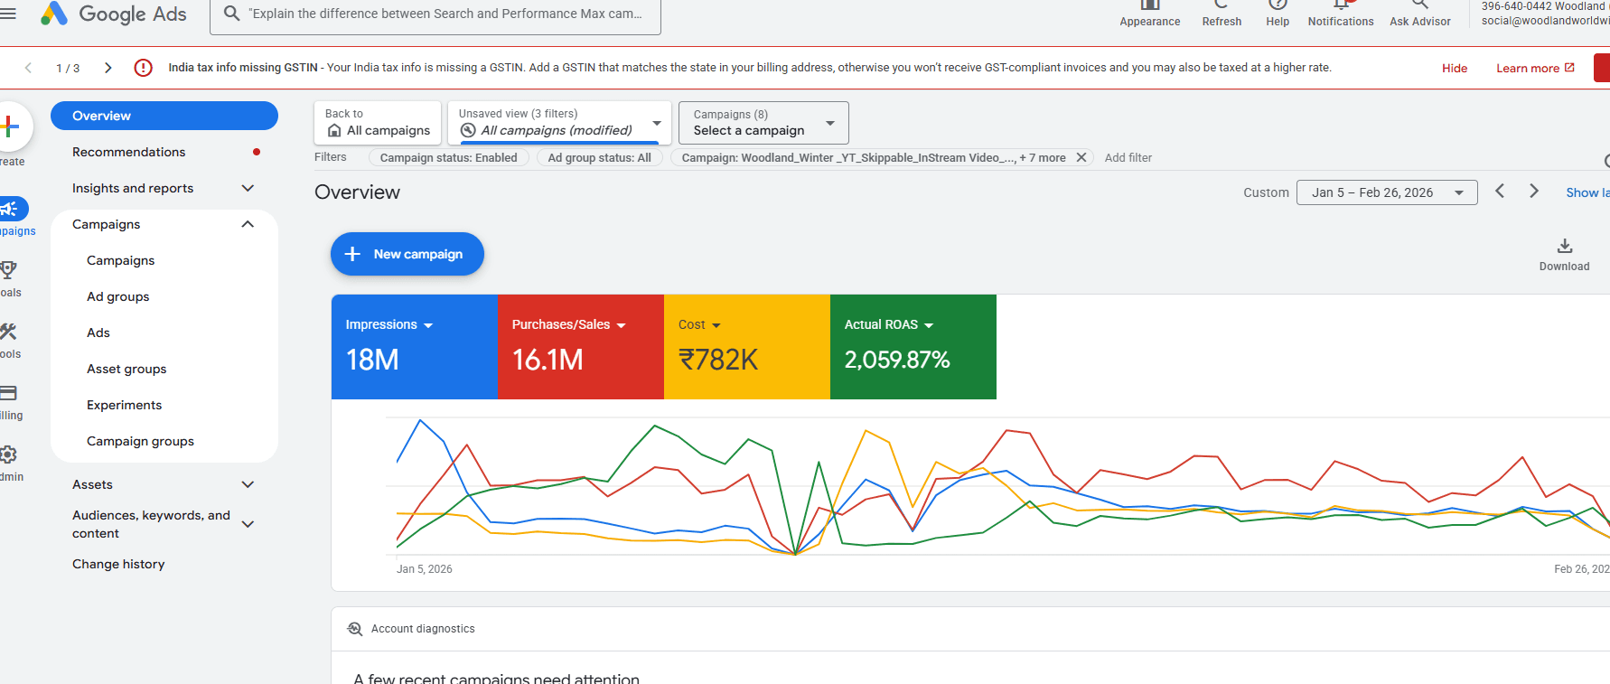This screenshot has height=684, width=1610.
Task: Select Change history menu item
Action: pyautogui.click(x=118, y=564)
